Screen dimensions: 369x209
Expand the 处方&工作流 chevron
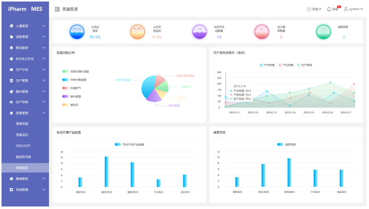point(44,59)
